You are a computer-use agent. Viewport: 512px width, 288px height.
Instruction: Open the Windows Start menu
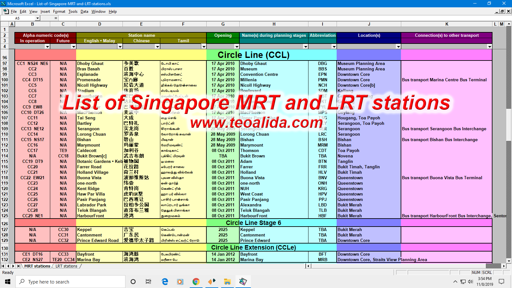tap(8, 282)
